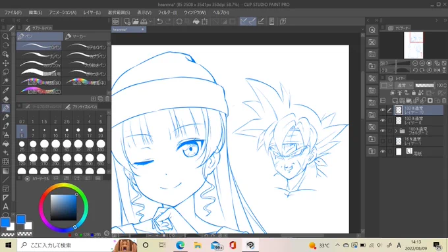The width and height of the screenshot is (448, 252).
Task: Toggle Snap to special ruler in command bar
Action: coord(252,22)
